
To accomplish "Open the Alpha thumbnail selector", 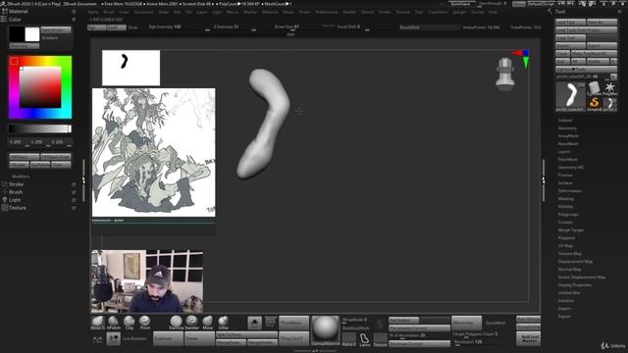I will [x=348, y=339].
